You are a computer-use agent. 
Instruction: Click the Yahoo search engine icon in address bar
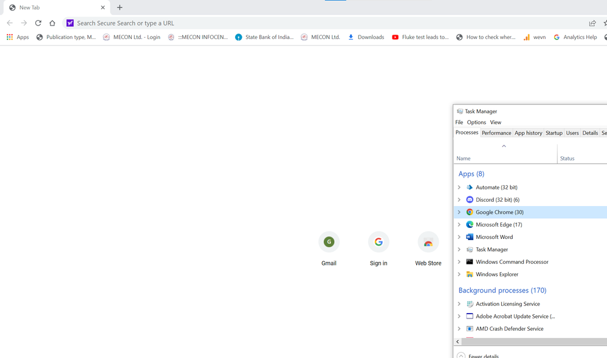click(70, 23)
